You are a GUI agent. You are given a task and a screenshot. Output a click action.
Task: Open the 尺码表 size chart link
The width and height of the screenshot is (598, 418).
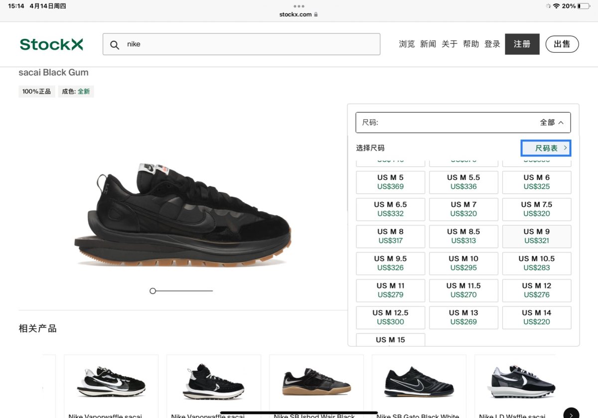(546, 148)
